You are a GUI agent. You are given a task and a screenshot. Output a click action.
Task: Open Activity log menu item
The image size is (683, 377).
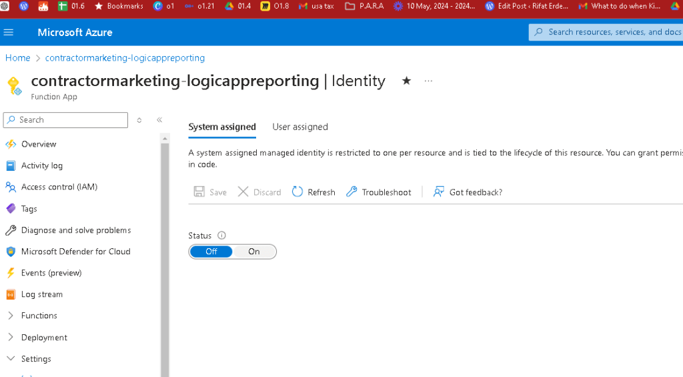pyautogui.click(x=42, y=165)
